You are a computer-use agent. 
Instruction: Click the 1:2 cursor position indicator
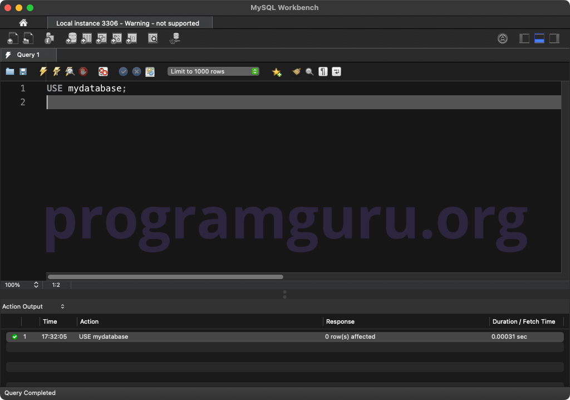pyautogui.click(x=56, y=285)
